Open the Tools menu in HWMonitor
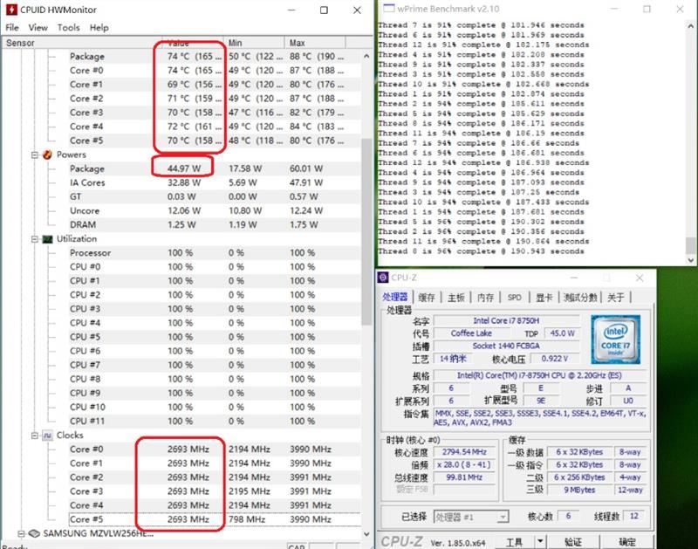Image resolution: width=698 pixels, height=549 pixels. (x=69, y=28)
